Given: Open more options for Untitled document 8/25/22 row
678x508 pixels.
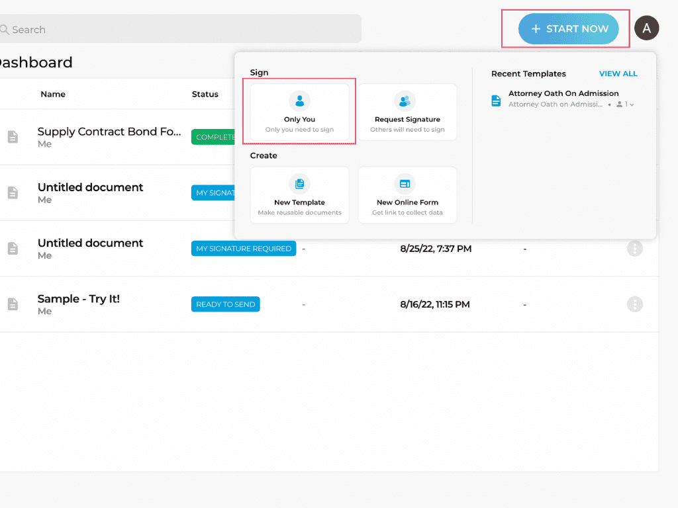Looking at the screenshot, I should pyautogui.click(x=635, y=249).
